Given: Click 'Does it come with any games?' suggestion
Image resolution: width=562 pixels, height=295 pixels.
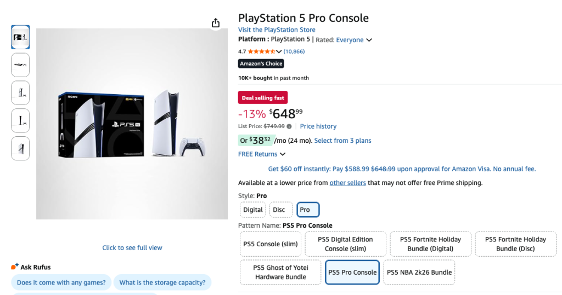Looking at the screenshot, I should click(61, 282).
